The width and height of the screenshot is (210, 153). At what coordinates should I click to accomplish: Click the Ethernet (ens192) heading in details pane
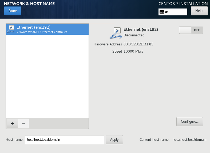[141, 29]
